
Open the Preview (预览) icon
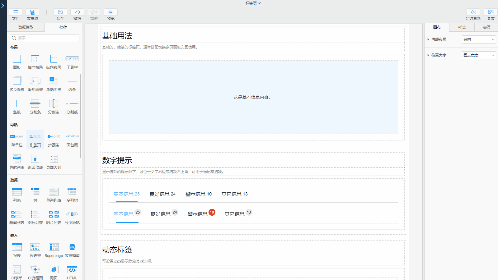[110, 12]
